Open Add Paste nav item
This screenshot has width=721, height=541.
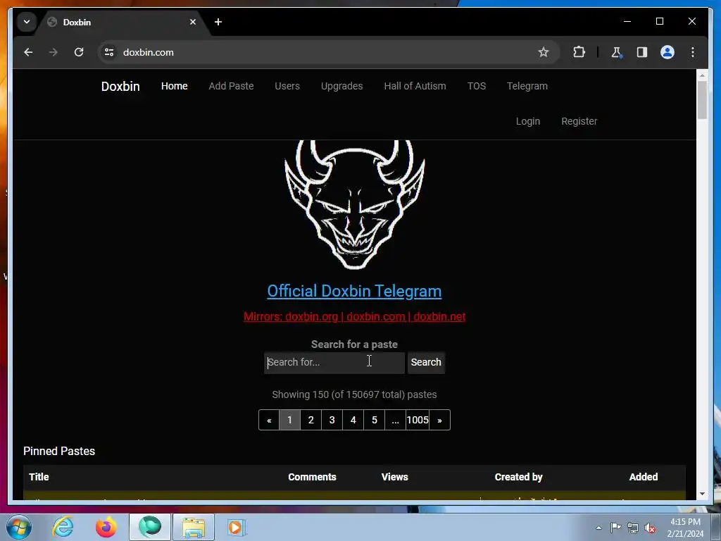coord(231,86)
